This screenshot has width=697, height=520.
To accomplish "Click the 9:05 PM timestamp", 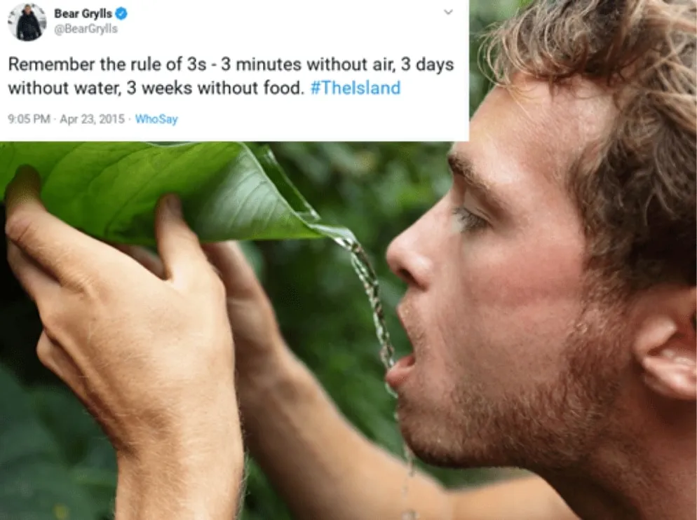I will [x=29, y=119].
